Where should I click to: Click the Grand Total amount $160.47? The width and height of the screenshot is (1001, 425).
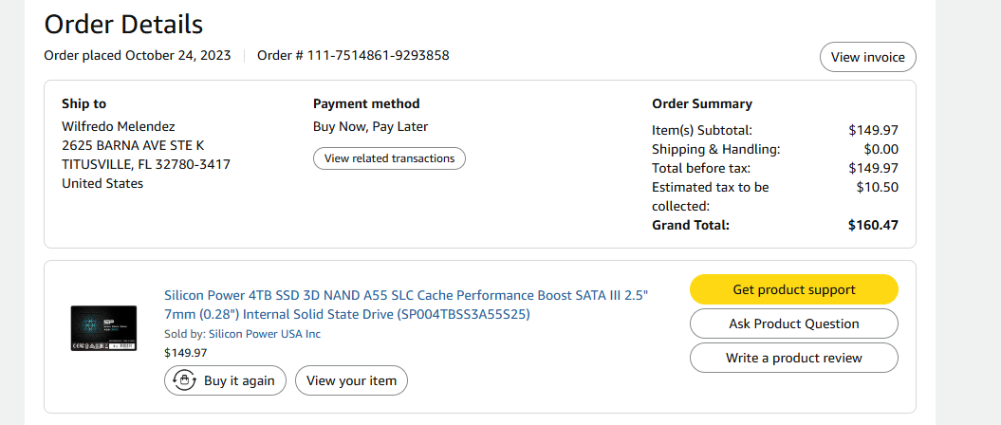[873, 225]
